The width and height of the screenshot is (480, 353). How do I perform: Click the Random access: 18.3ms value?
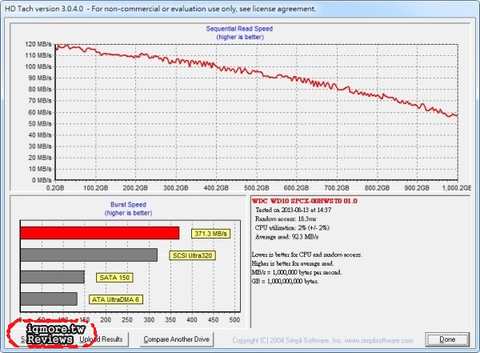[x=286, y=219]
